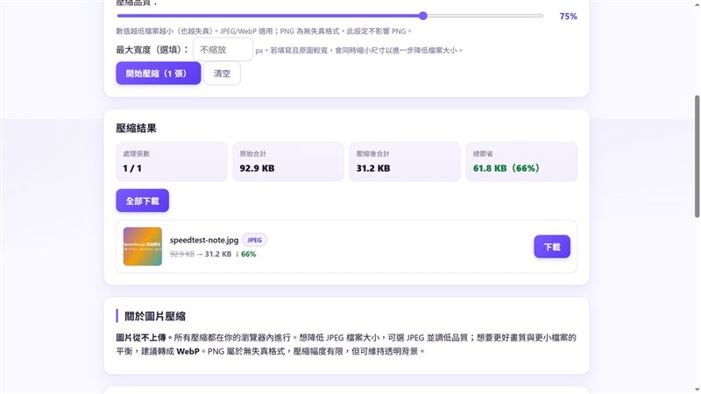The height and width of the screenshot is (394, 701).
Task: Select the 31.2 KB compressed total value
Action: (373, 168)
